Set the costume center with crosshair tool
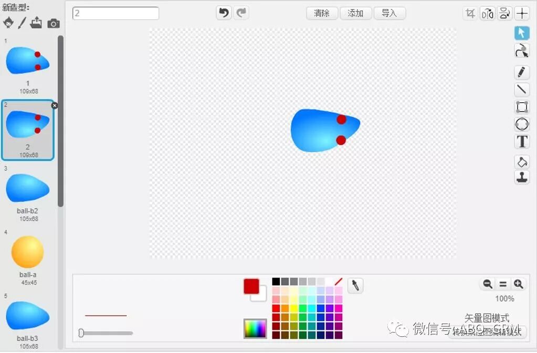The image size is (537, 353). [522, 13]
